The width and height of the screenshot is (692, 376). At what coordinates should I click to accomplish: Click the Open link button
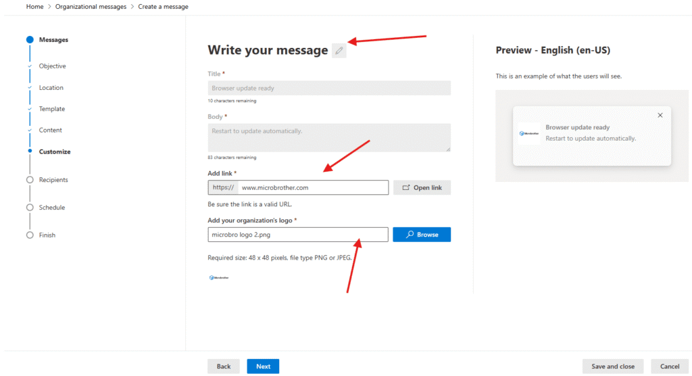422,187
